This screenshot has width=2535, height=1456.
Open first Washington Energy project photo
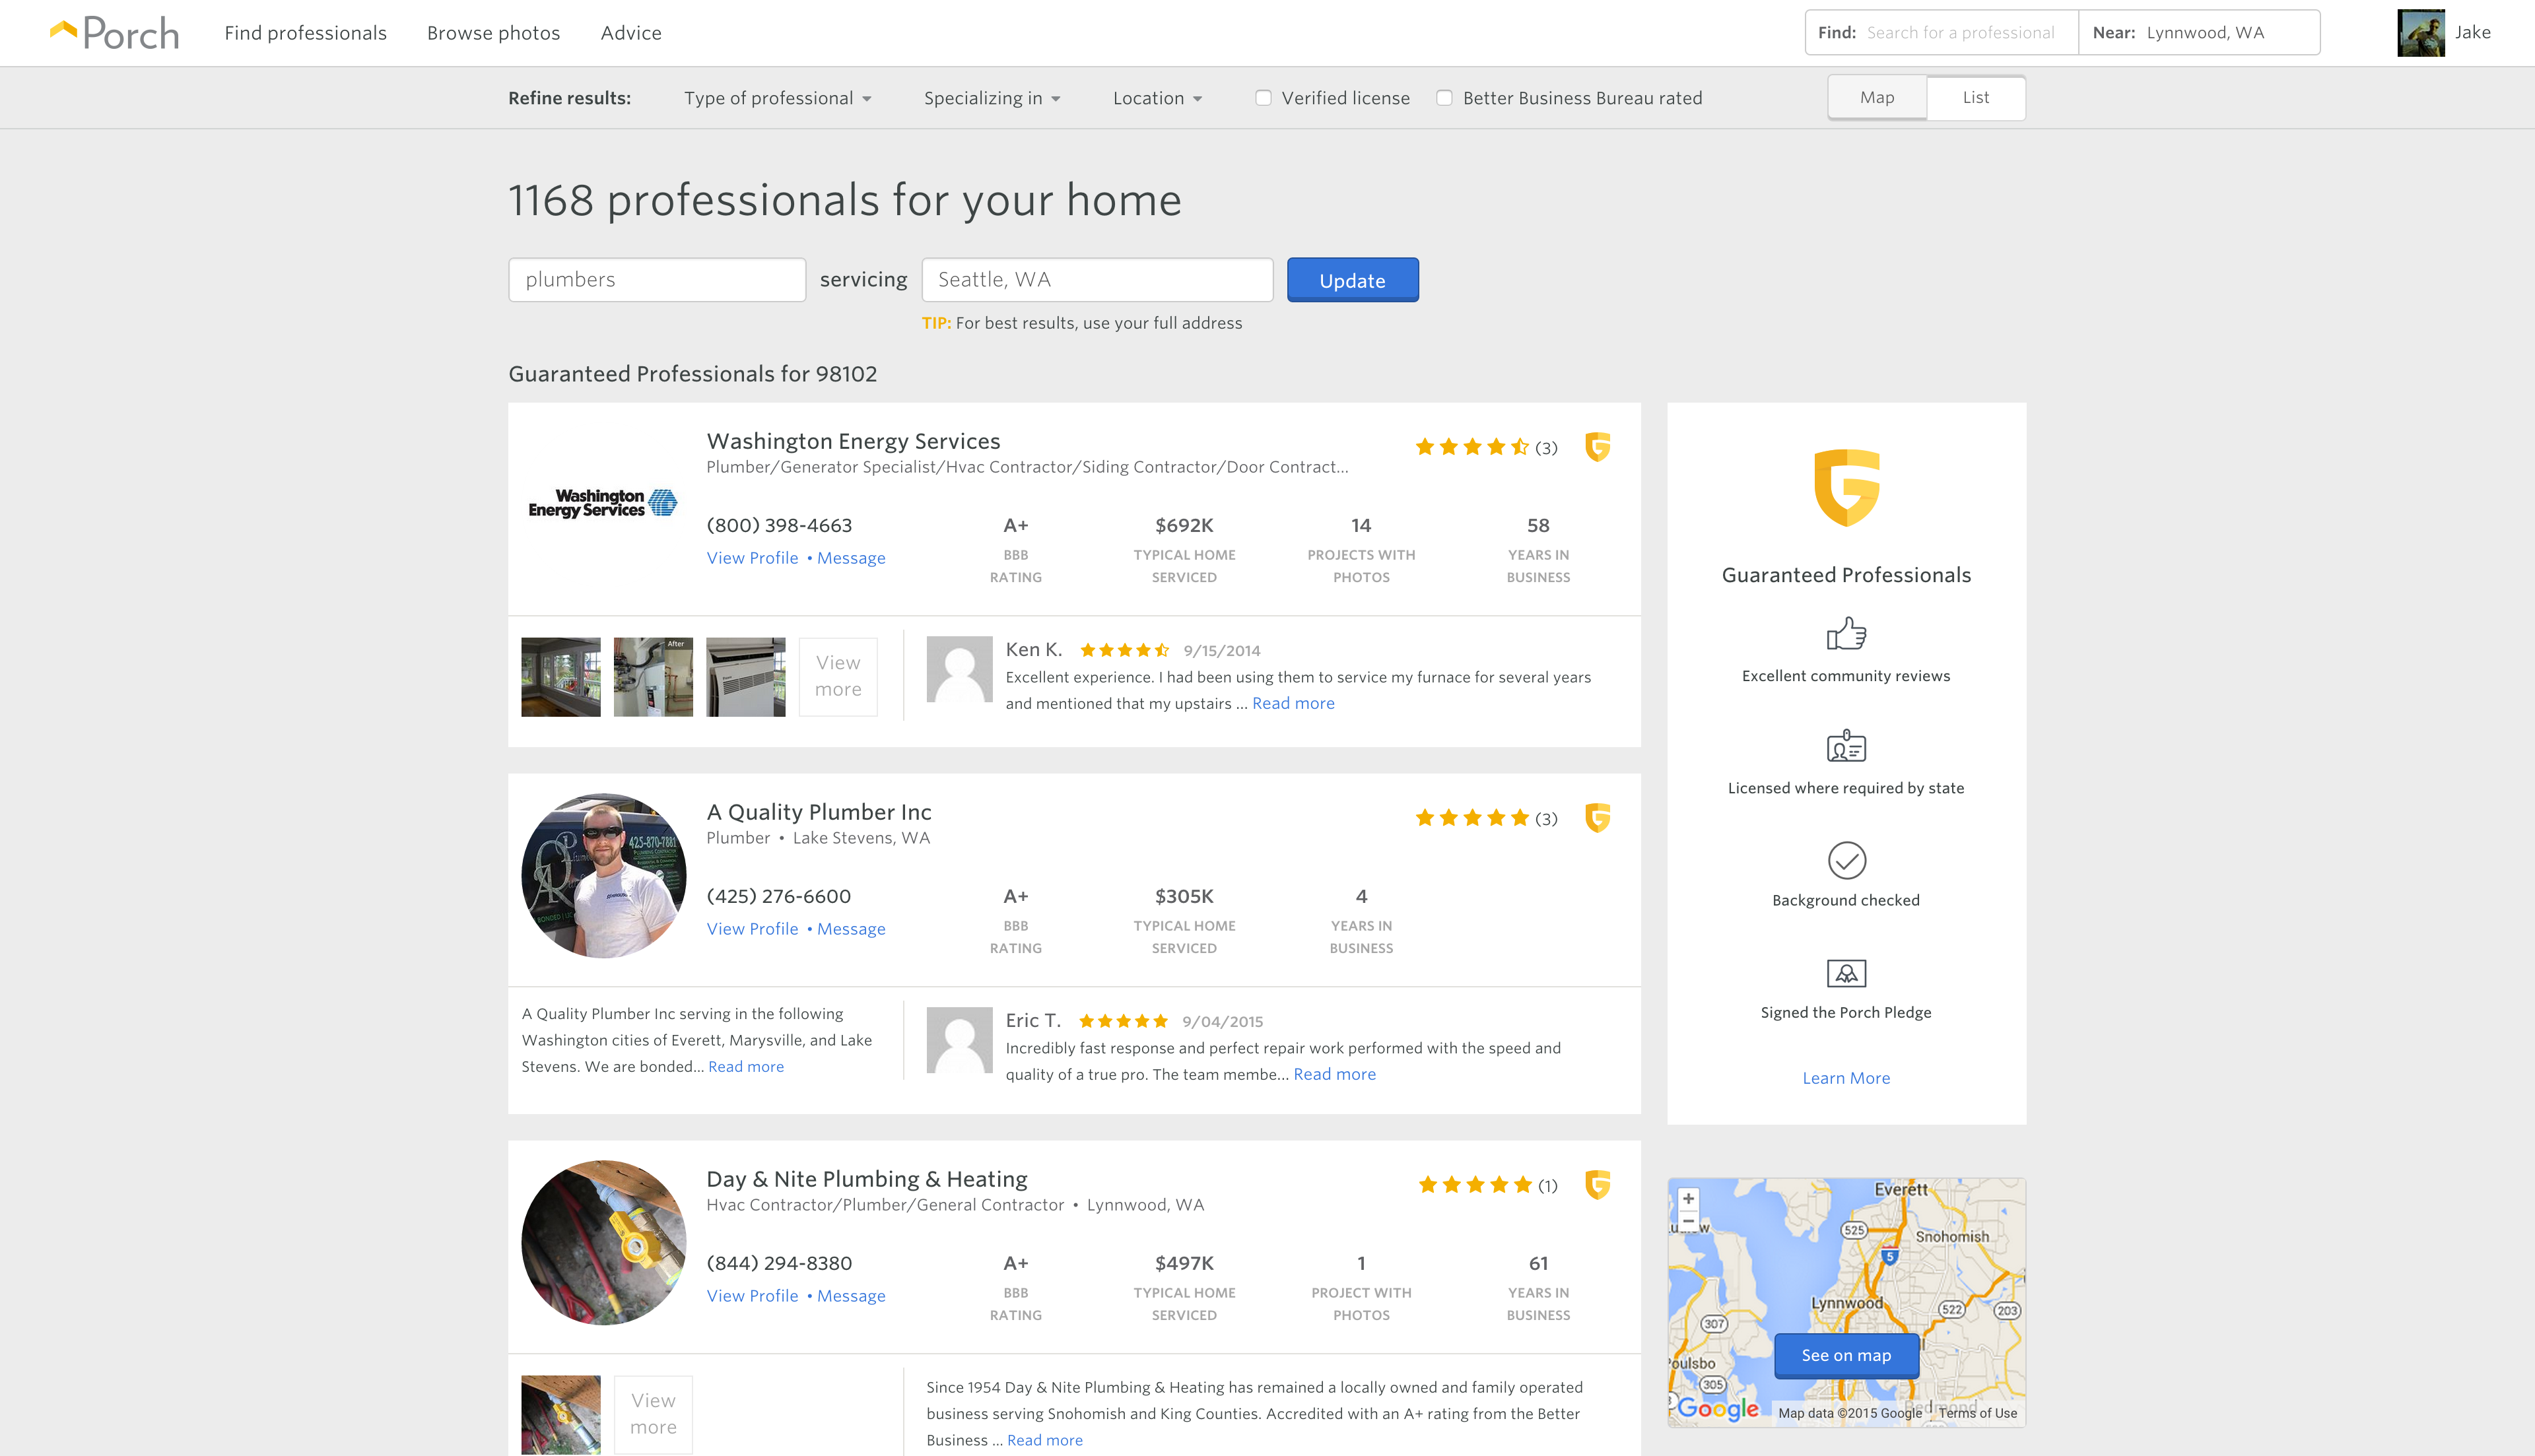560,677
